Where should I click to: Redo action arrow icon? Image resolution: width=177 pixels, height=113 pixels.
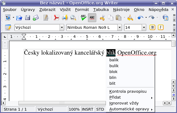point(152,18)
